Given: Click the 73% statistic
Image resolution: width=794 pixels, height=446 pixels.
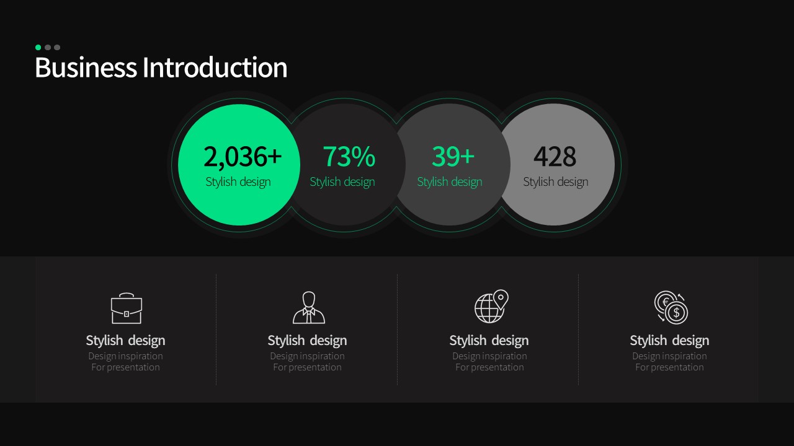Looking at the screenshot, I should [349, 157].
